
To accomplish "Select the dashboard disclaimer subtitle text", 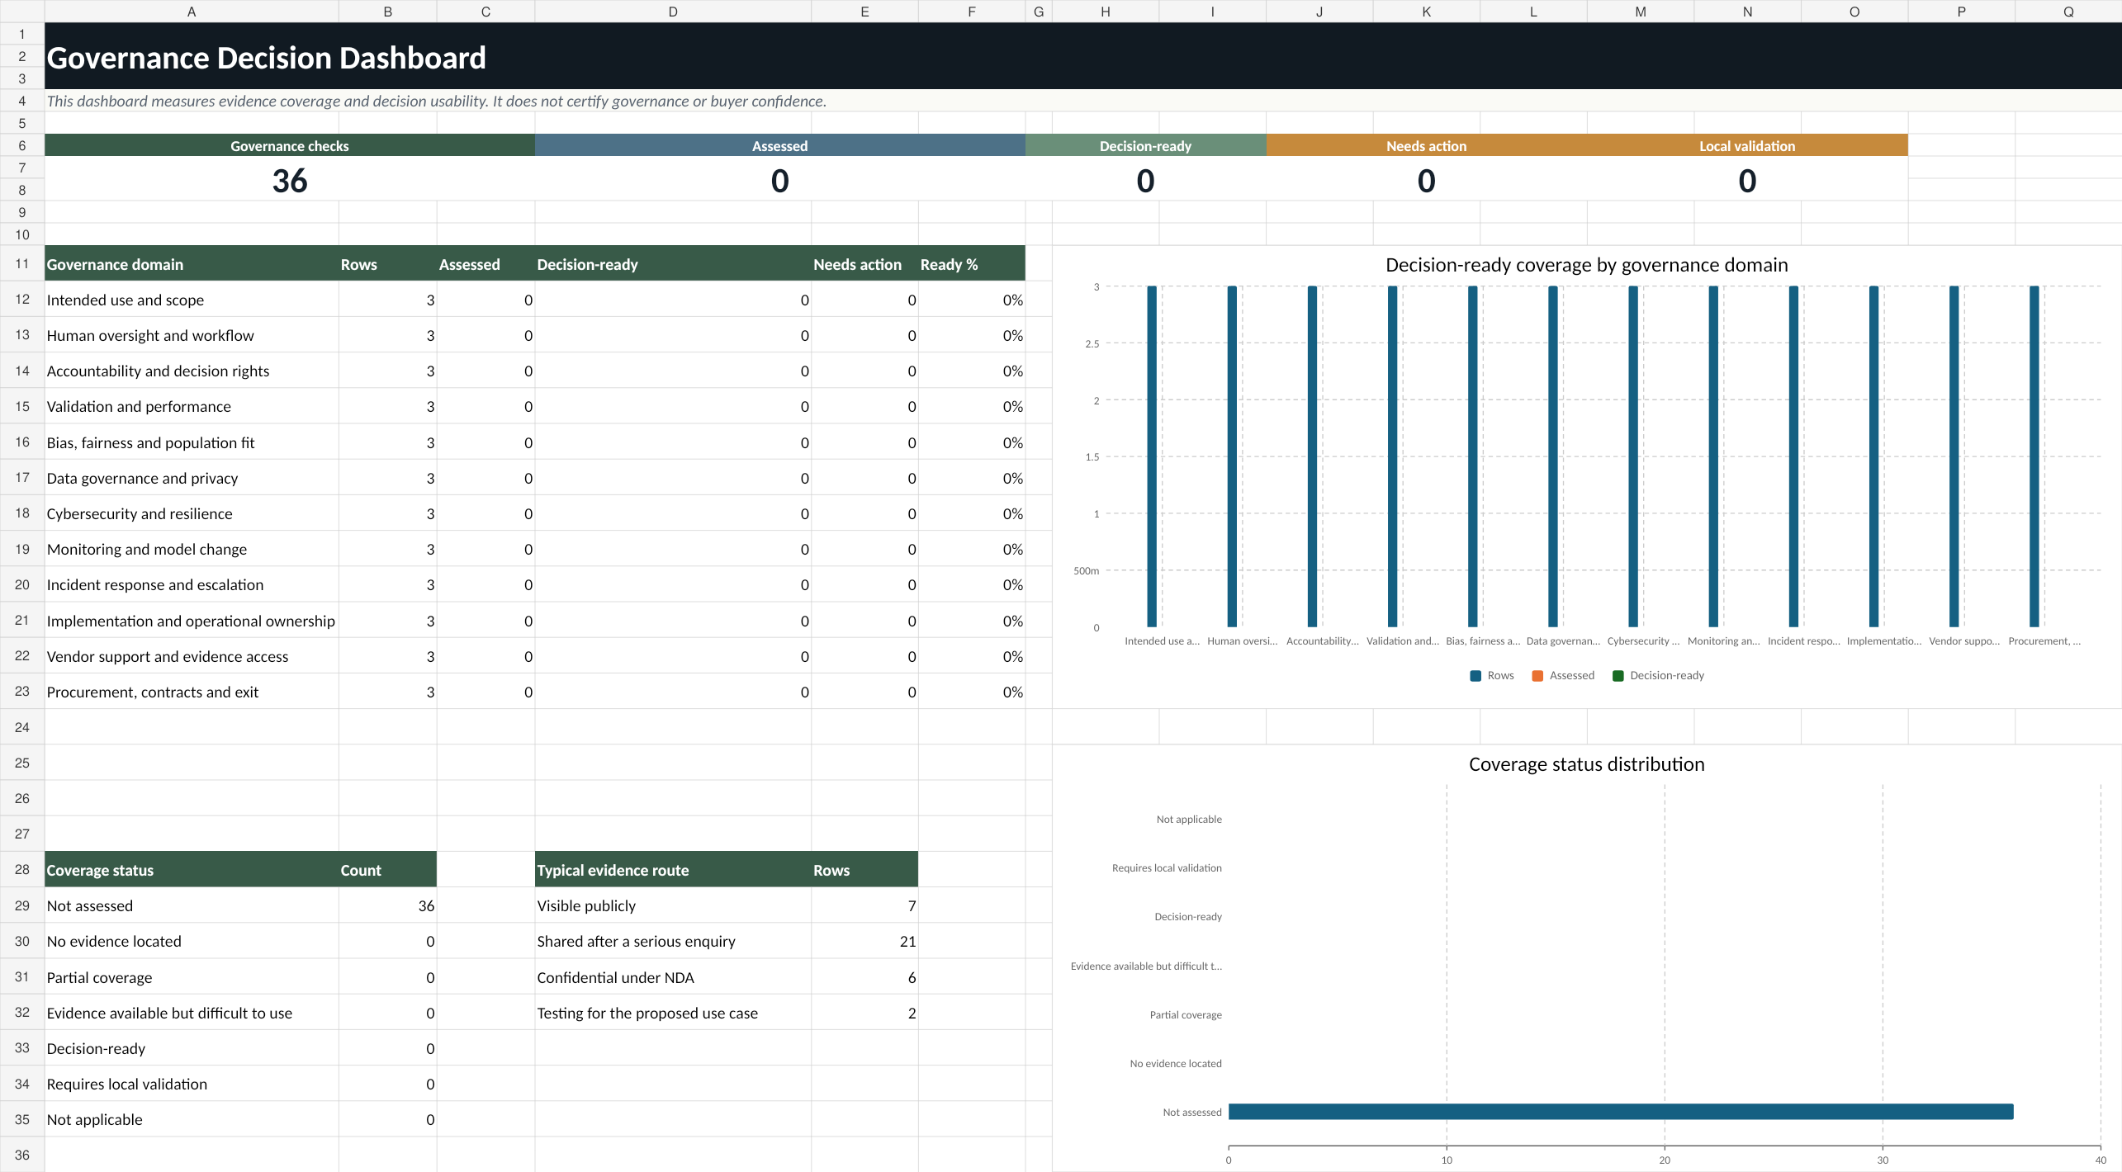I will (x=436, y=101).
